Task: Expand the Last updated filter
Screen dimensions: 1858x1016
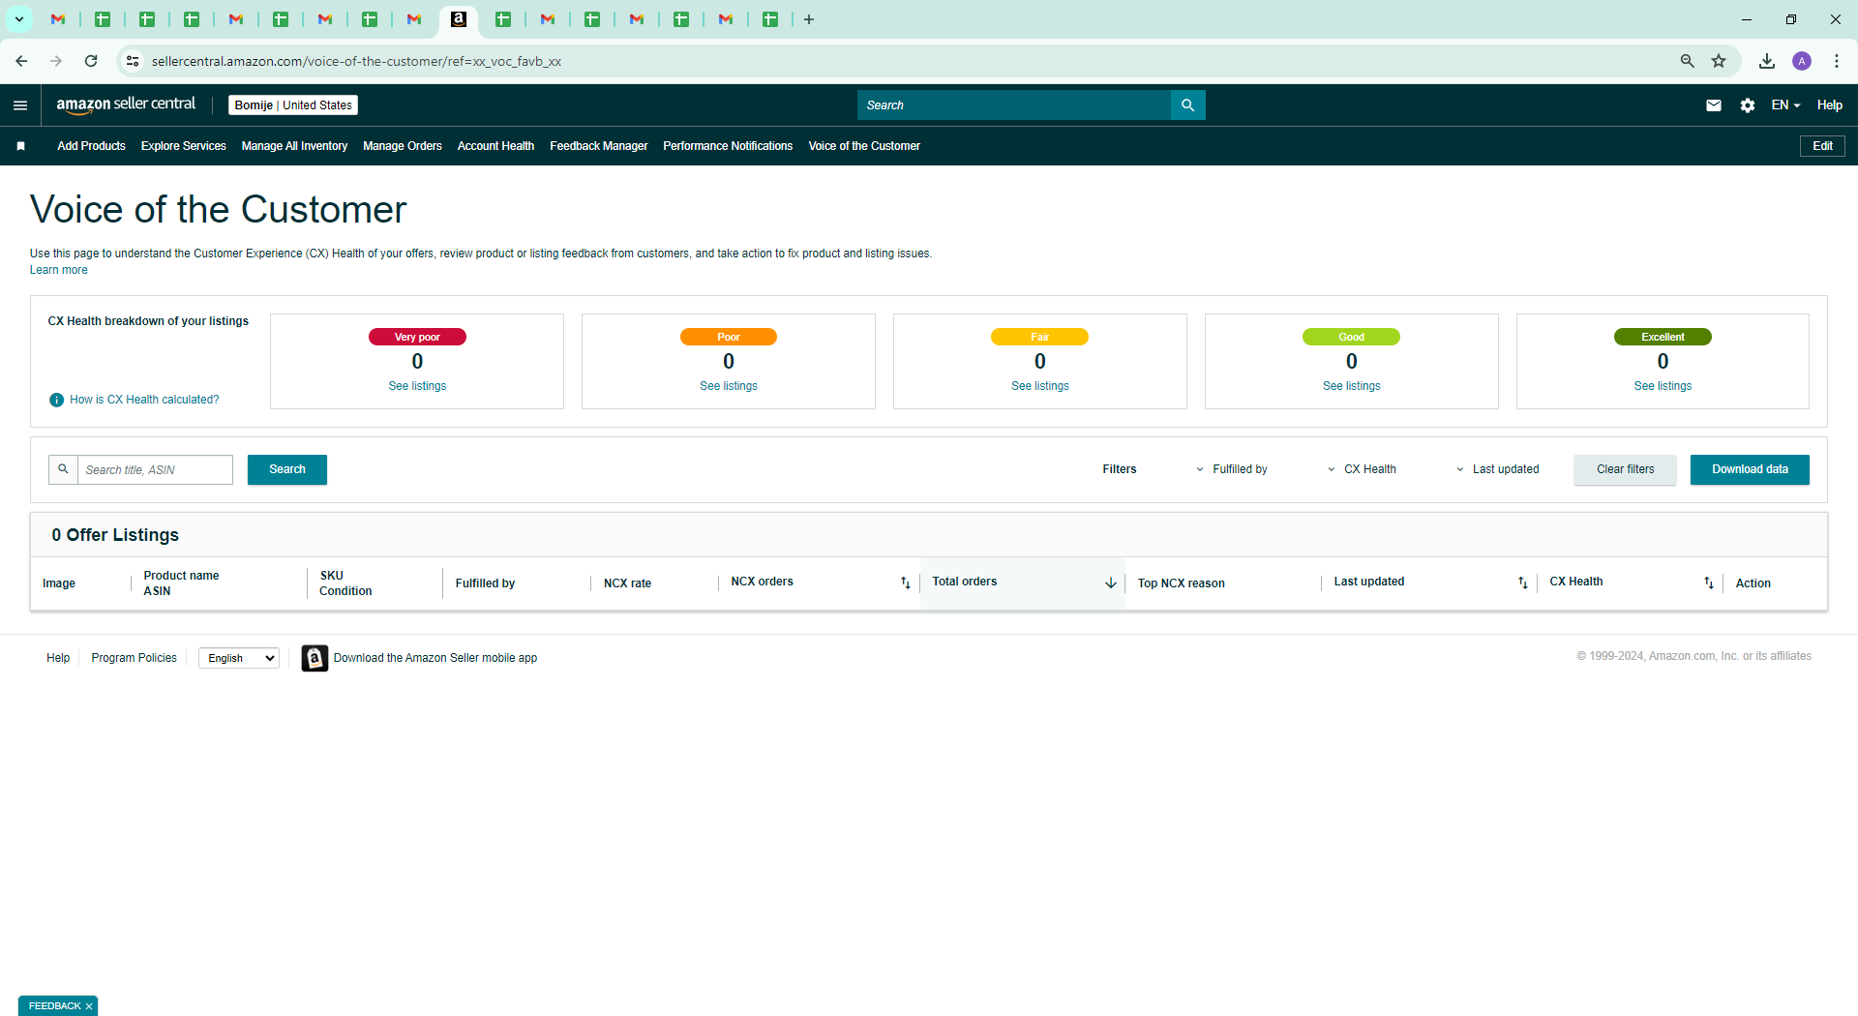Action: coord(1497,469)
